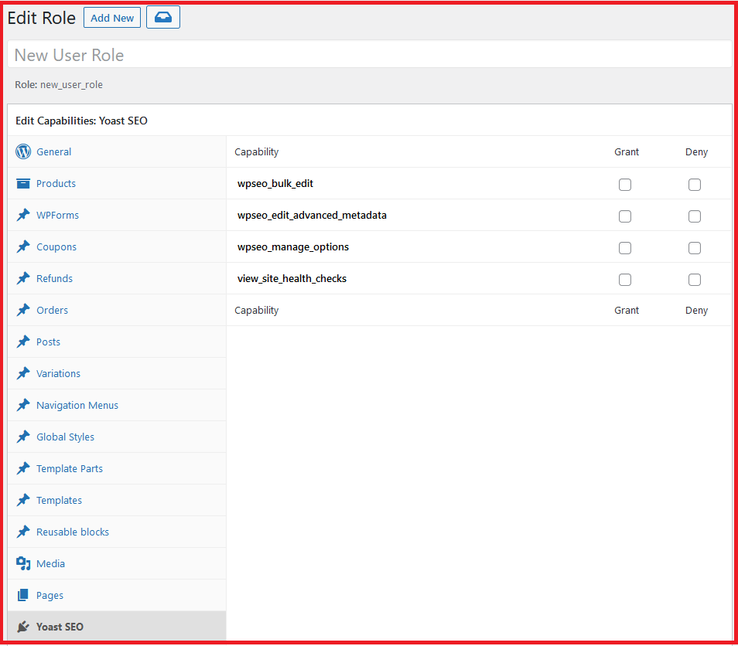Open the Orders capabilities tab
The height and width of the screenshot is (646, 738).
tap(52, 311)
